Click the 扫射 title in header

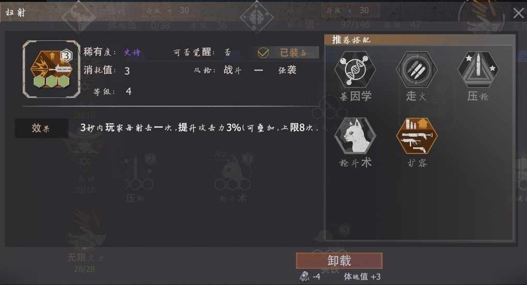point(16,12)
